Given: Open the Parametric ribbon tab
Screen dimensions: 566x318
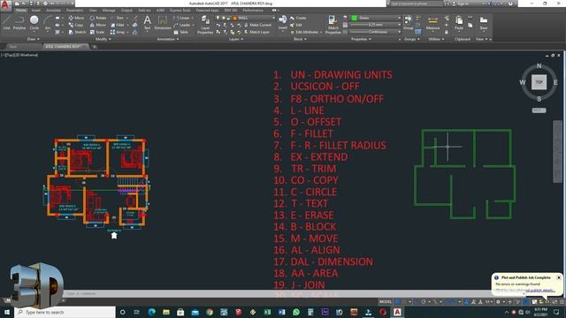Looking at the screenshot, I should tap(74, 11).
